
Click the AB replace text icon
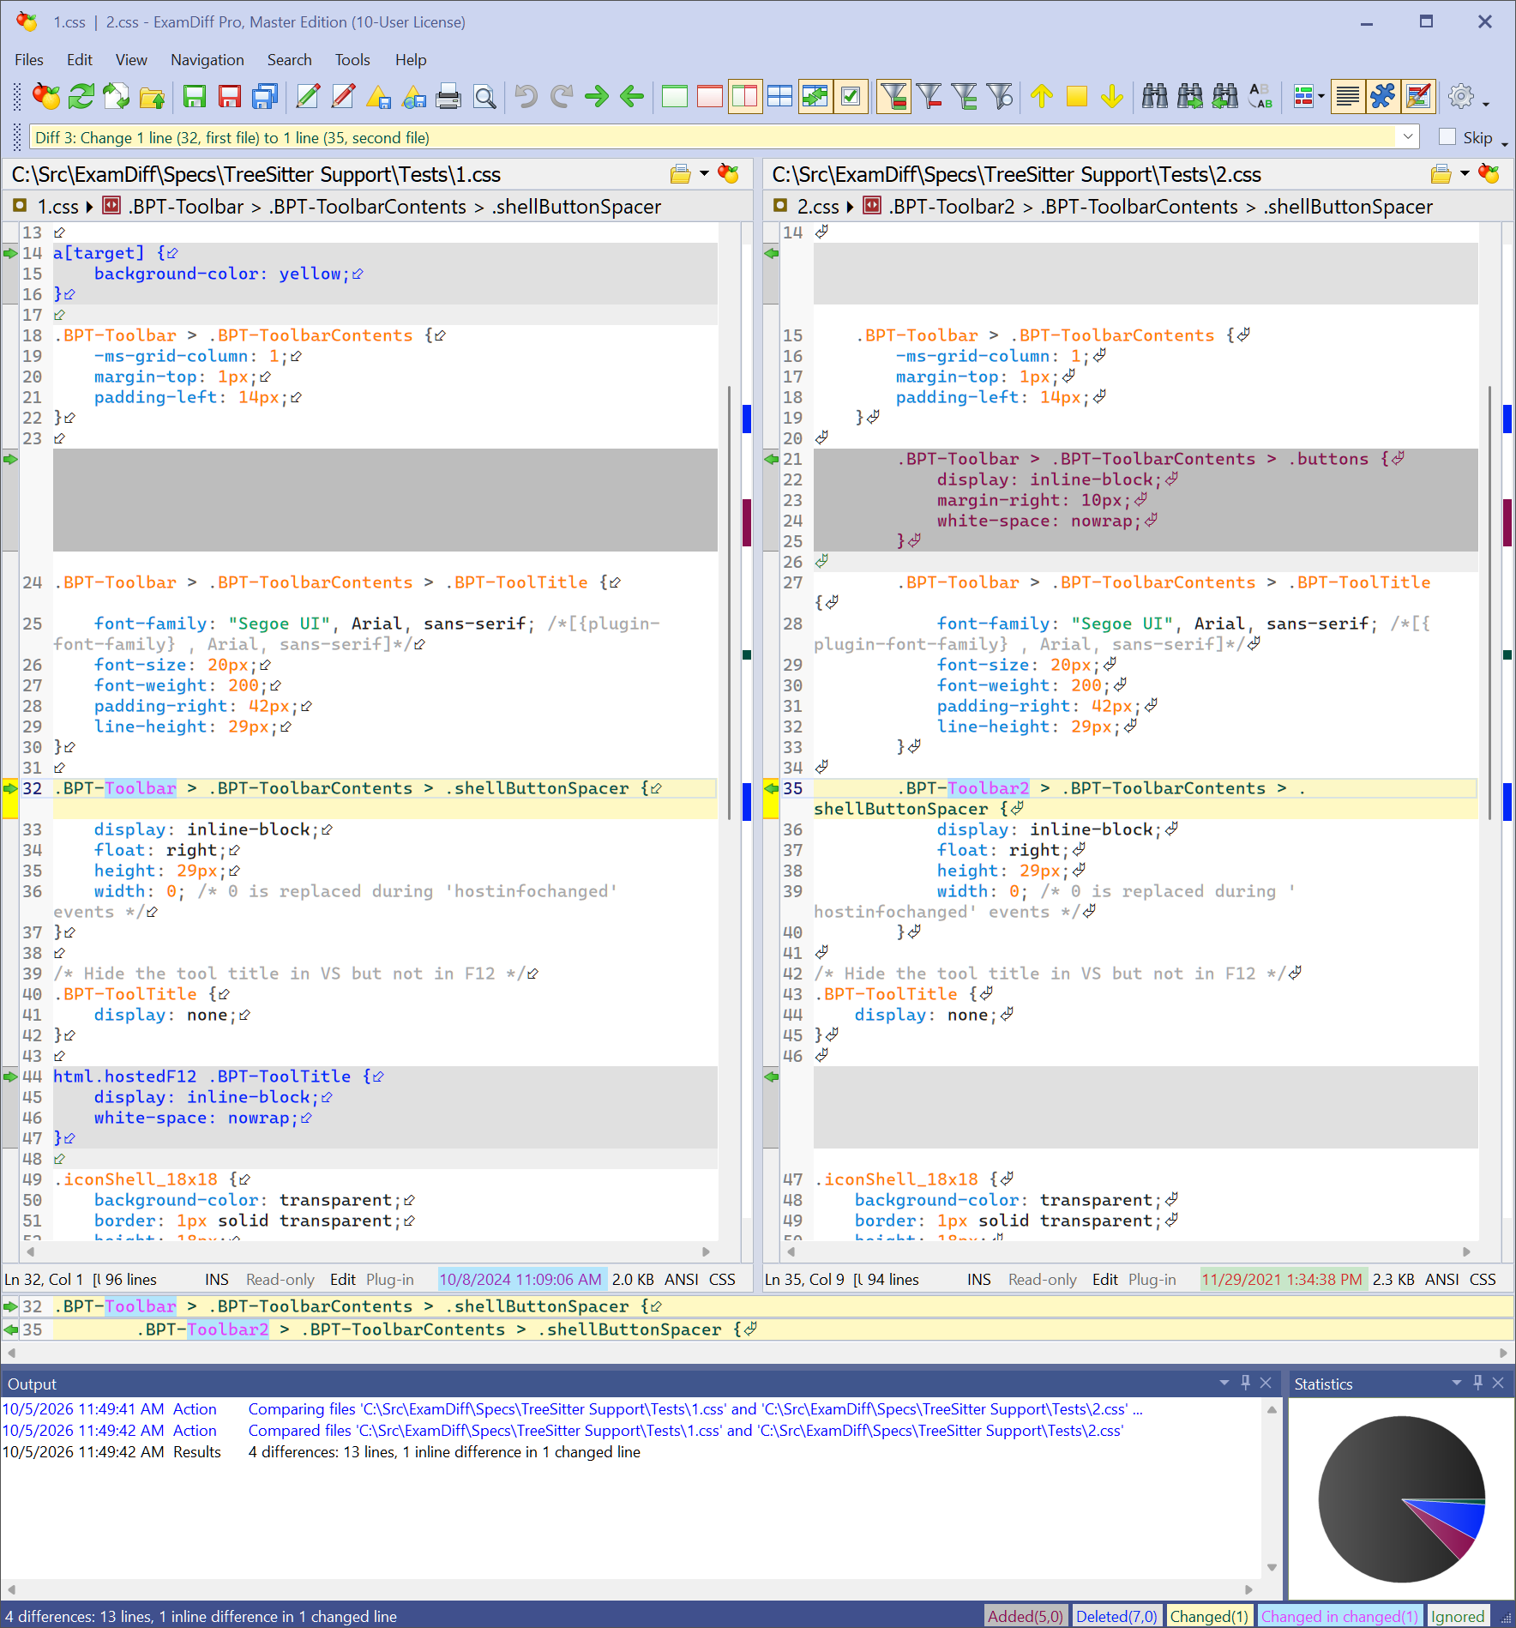1260,96
